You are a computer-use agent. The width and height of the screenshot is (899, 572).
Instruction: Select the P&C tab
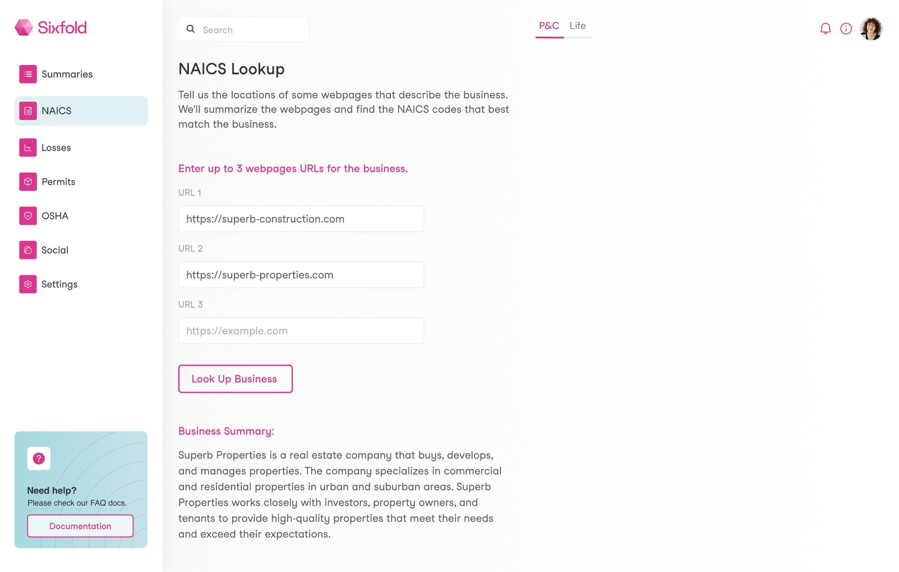(x=549, y=26)
